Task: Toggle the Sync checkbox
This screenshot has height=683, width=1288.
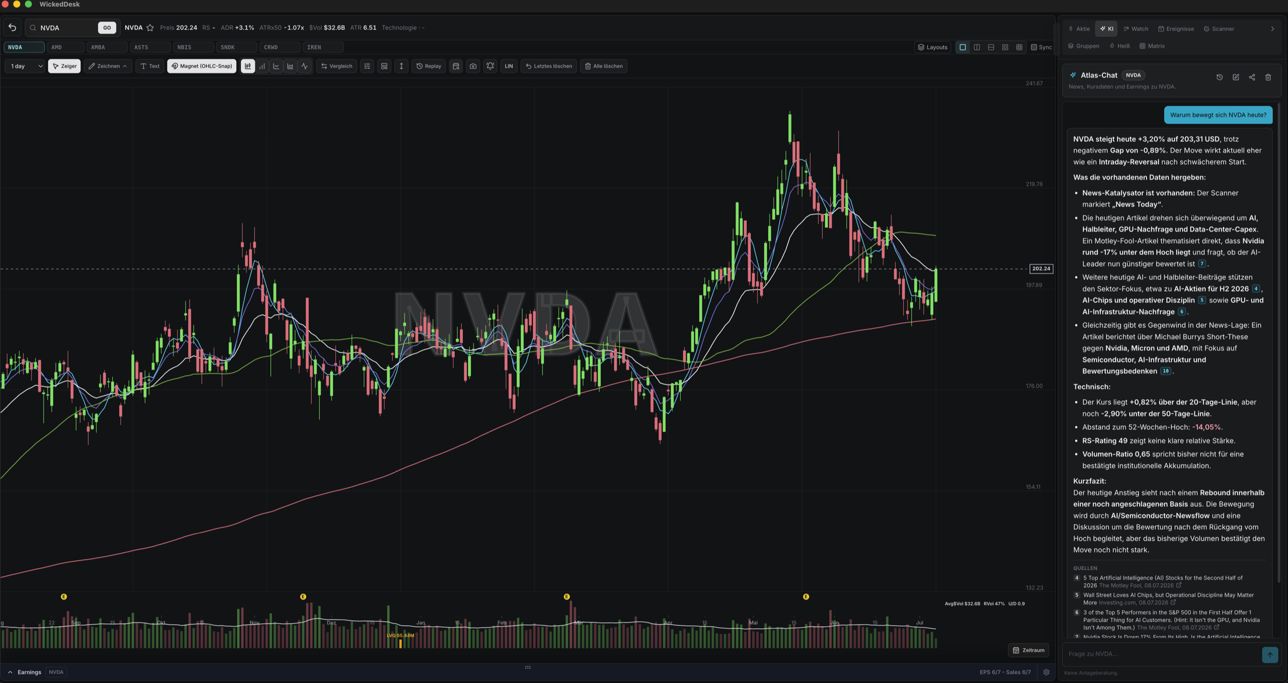Action: coord(1034,47)
